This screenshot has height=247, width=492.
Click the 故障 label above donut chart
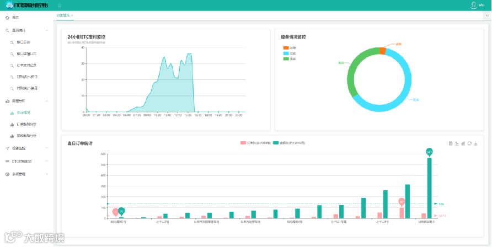398,44
